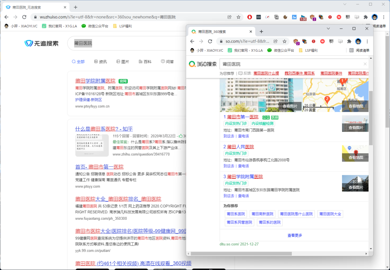Click the 魏则西事件 莆田系 recommended search
The width and height of the screenshot is (390, 270).
coord(299,73)
